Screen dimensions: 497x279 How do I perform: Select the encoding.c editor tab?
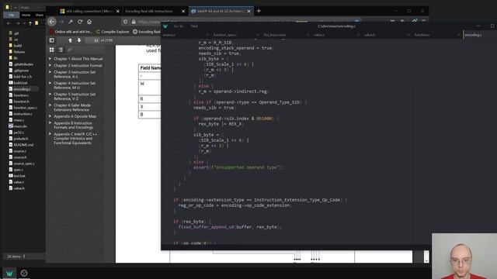(473, 35)
